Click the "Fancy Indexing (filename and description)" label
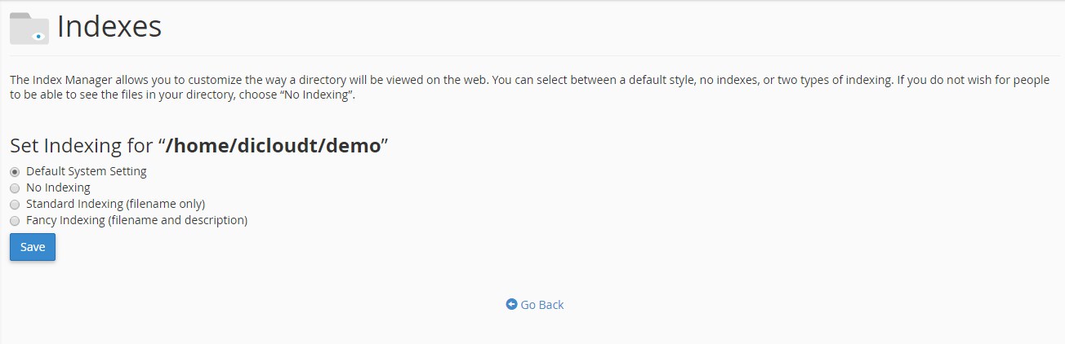1065x344 pixels. pos(136,220)
